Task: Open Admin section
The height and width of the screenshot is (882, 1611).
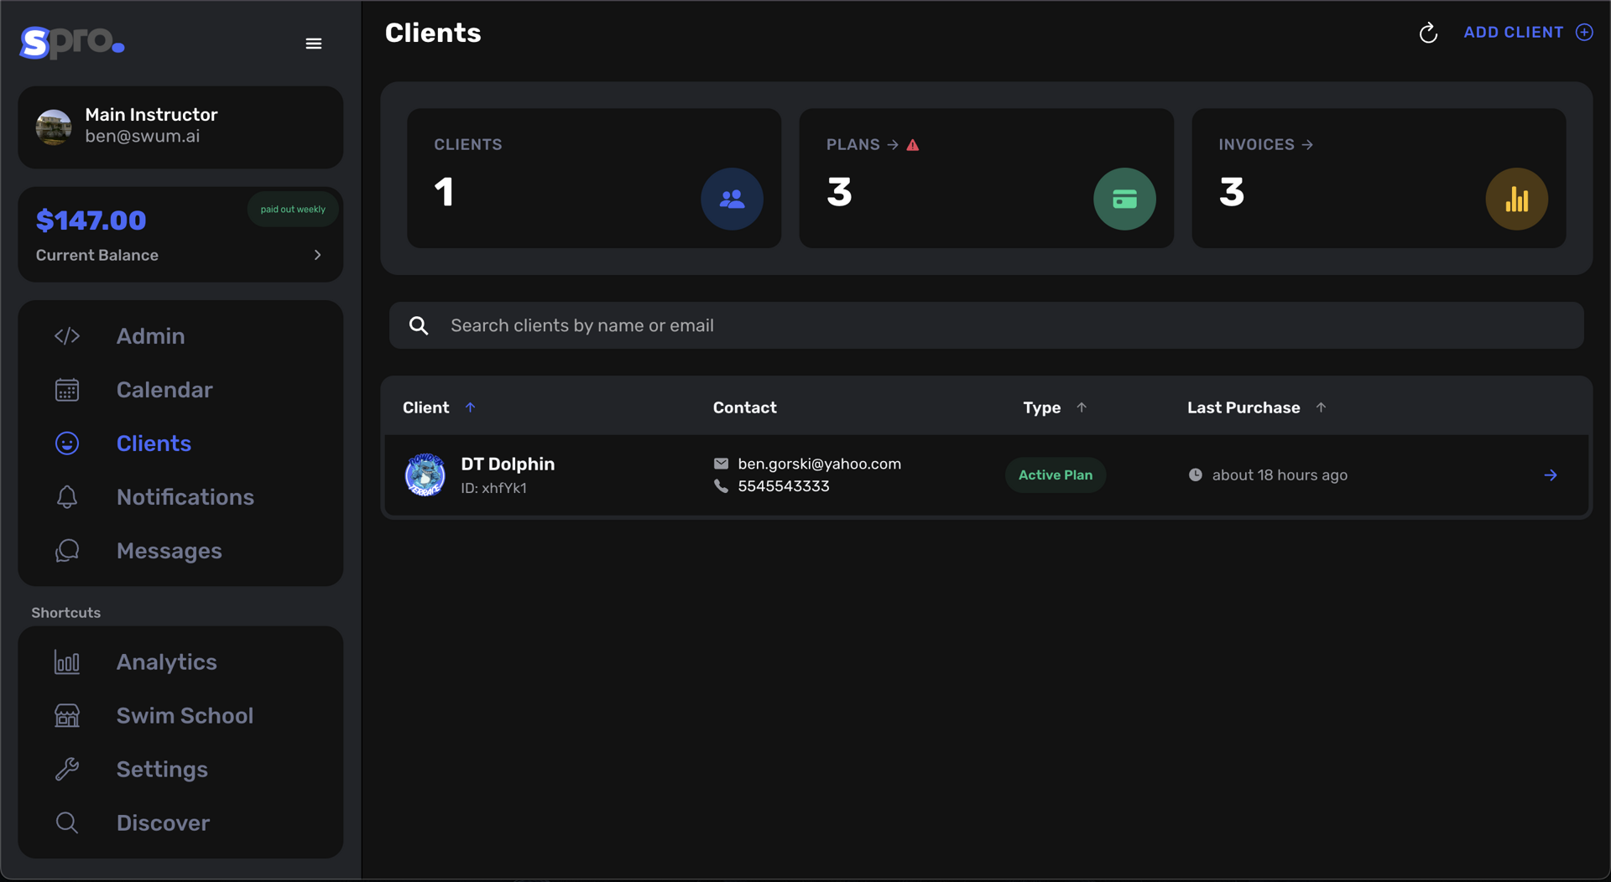Action: pos(150,336)
